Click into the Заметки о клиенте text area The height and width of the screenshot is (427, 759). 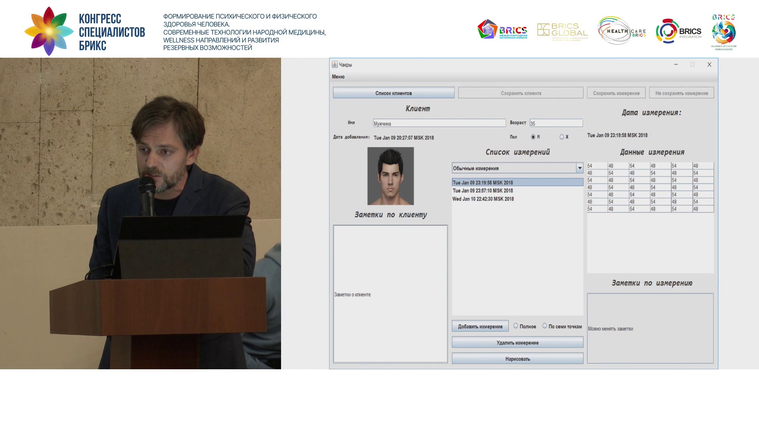pyautogui.click(x=391, y=294)
